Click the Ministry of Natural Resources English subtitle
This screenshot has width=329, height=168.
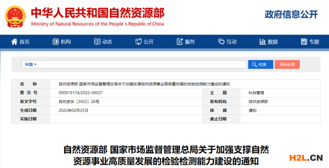tap(97, 24)
